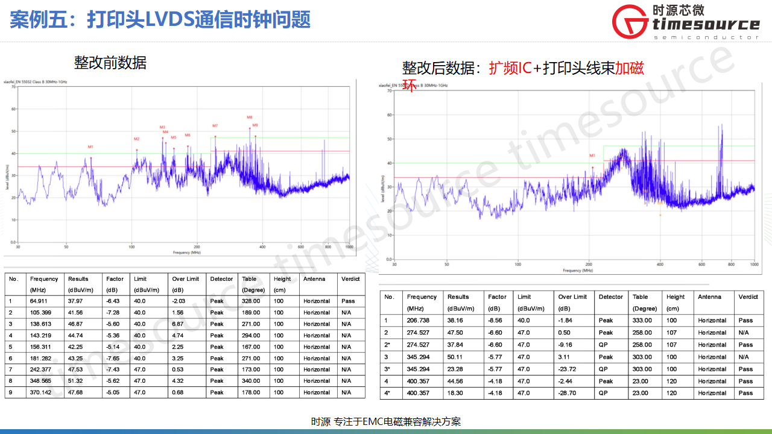Click the M1 marker on the before-fix chart
772x434 pixels.
point(90,146)
